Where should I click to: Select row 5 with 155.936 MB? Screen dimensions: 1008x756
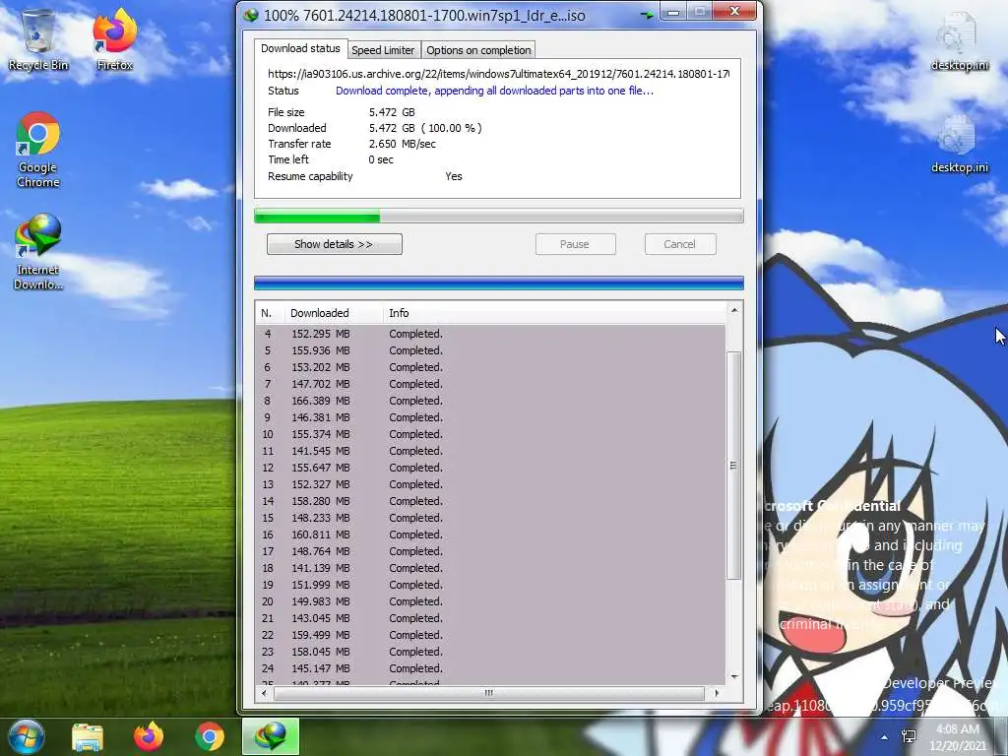(x=490, y=350)
